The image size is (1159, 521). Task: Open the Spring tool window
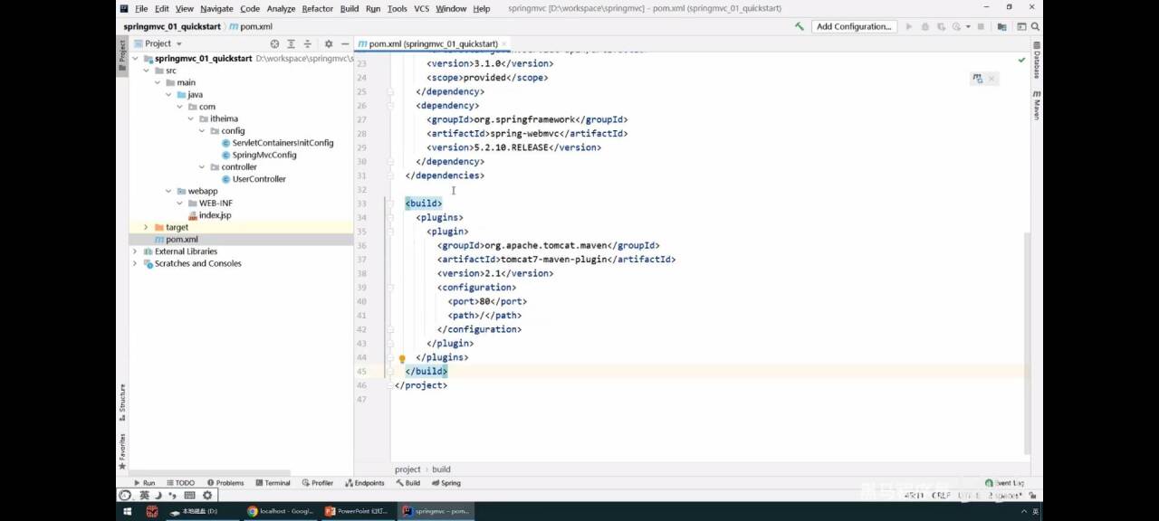point(446,483)
